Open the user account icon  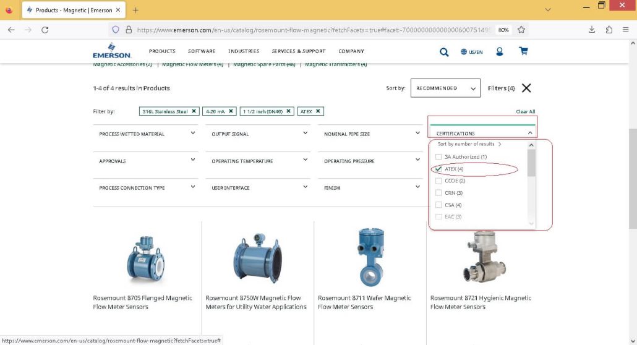499,51
